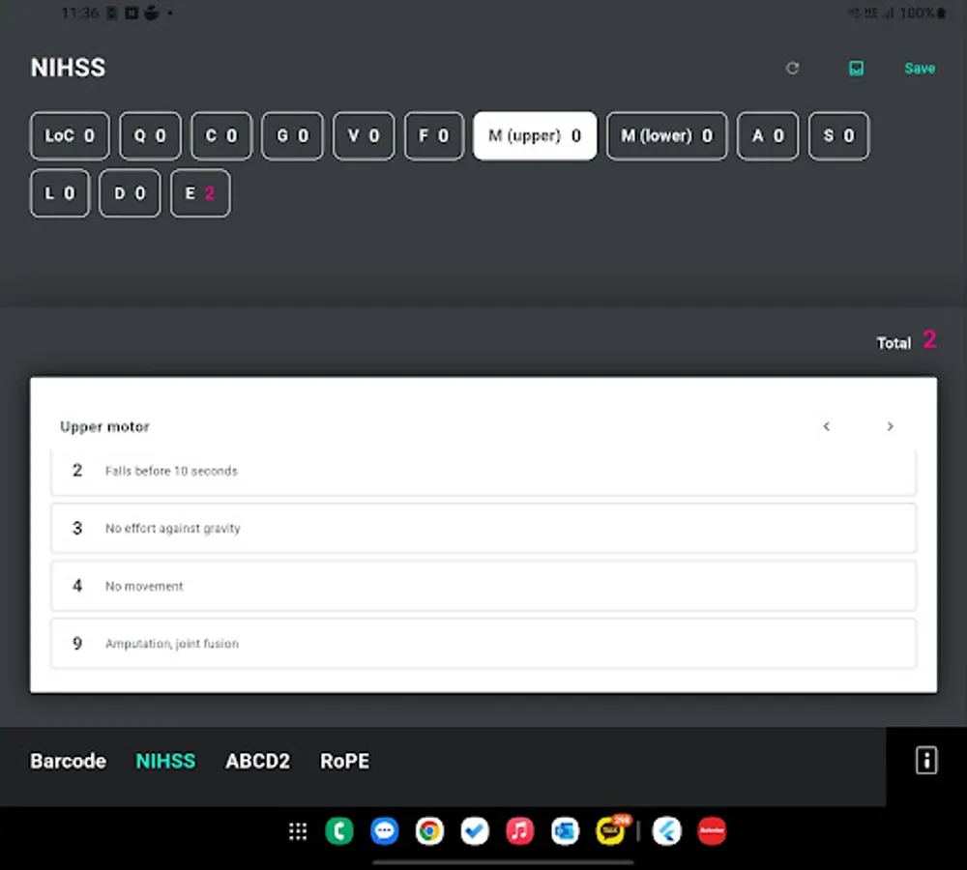This screenshot has height=870, width=967.
Task: Go to next question with right chevron
Action: coord(890,426)
